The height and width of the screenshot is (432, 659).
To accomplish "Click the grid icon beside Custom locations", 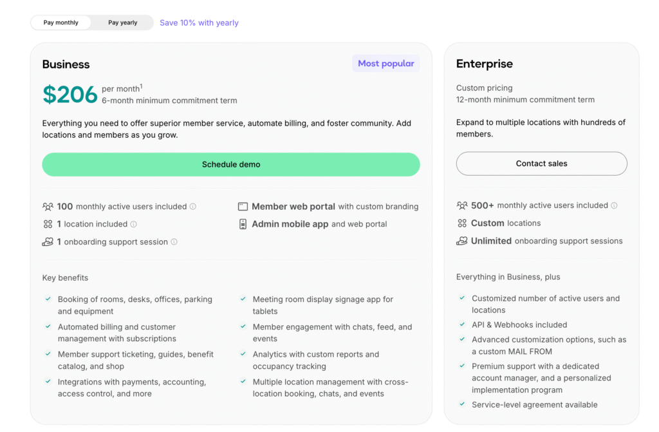I will click(463, 223).
